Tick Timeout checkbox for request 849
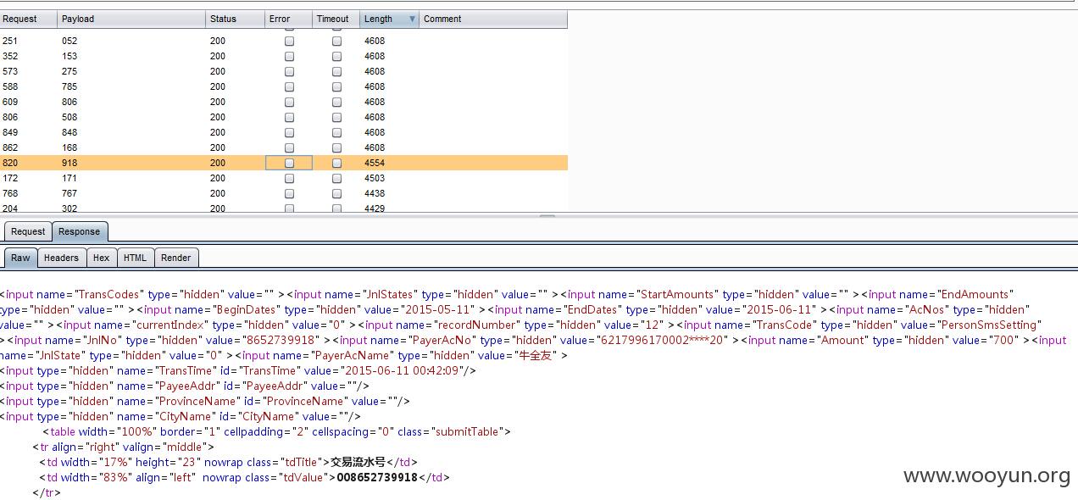1078x500 pixels. coord(336,132)
